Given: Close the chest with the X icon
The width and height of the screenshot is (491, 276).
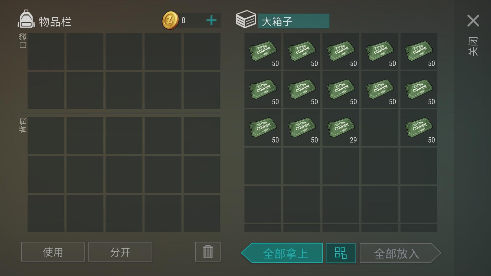Looking at the screenshot, I should pos(473,20).
